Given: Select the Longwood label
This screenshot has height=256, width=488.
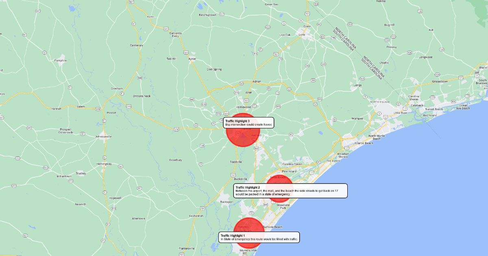Looking at the screenshot, I should point(426,57).
